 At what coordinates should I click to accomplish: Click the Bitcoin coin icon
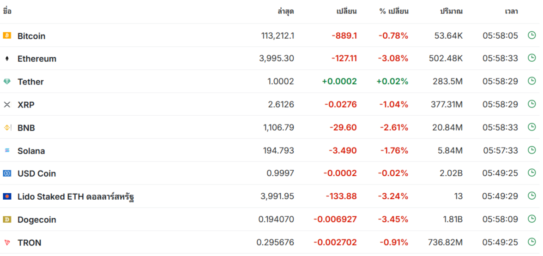pyautogui.click(x=7, y=36)
